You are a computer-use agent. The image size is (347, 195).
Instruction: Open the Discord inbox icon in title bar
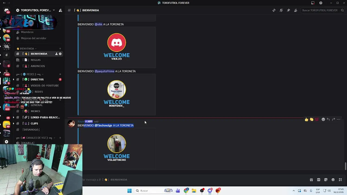(313, 3)
